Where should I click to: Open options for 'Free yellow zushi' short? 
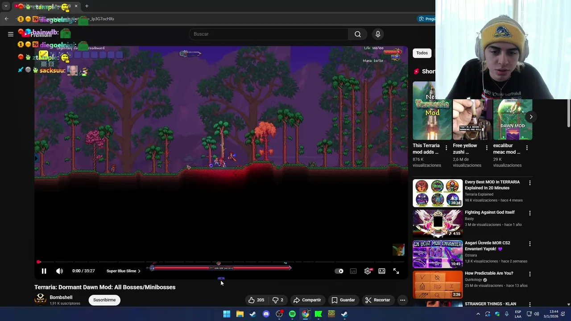[x=486, y=148]
